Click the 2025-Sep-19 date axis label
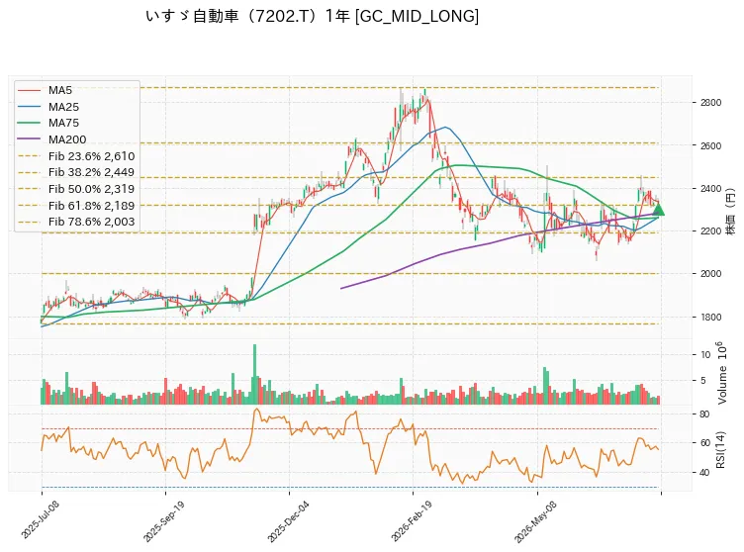The width and height of the screenshot is (744, 552). tap(163, 521)
